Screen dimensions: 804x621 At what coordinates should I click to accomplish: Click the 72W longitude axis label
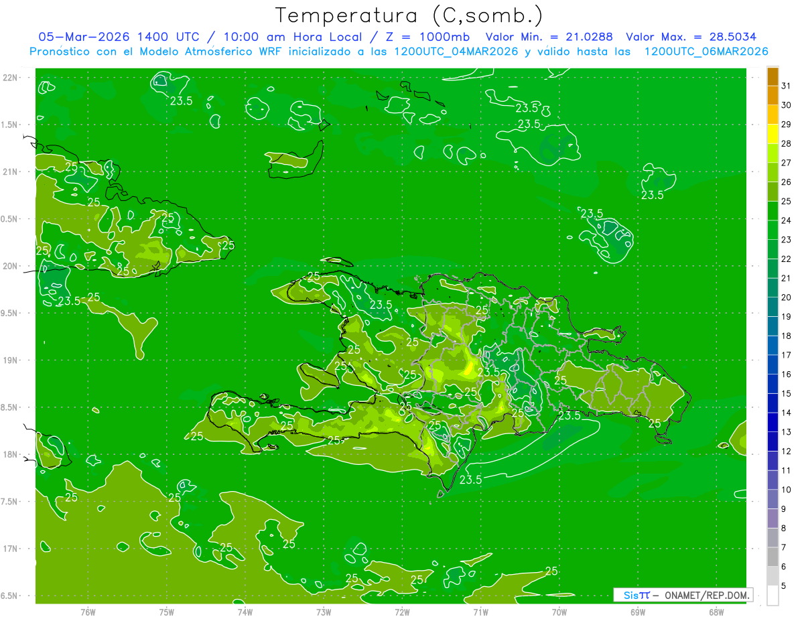[402, 612]
